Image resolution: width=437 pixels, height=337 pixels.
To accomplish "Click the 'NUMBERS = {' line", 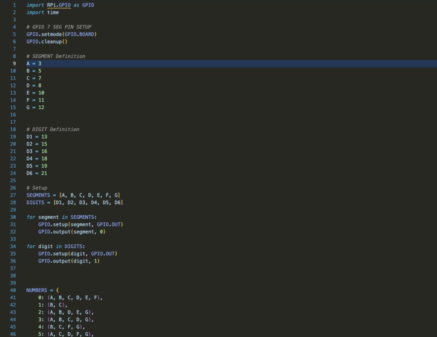I will click(x=42, y=290).
